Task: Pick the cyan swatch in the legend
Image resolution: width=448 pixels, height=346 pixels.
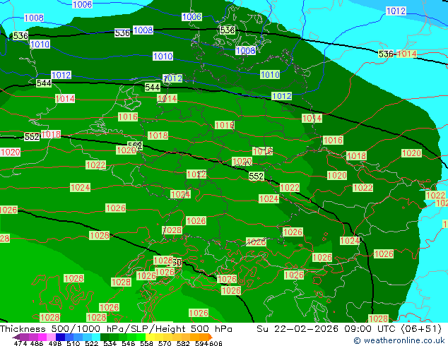Action: tap(95, 337)
